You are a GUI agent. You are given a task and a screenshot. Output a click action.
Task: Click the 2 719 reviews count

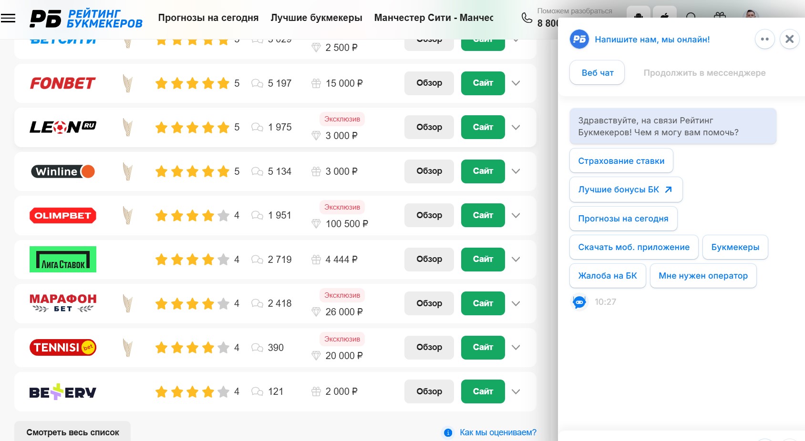(280, 260)
